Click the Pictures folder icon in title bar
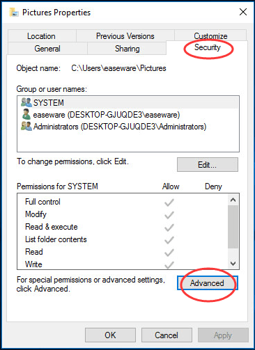Image resolution: width=255 pixels, height=350 pixels. 14,13
